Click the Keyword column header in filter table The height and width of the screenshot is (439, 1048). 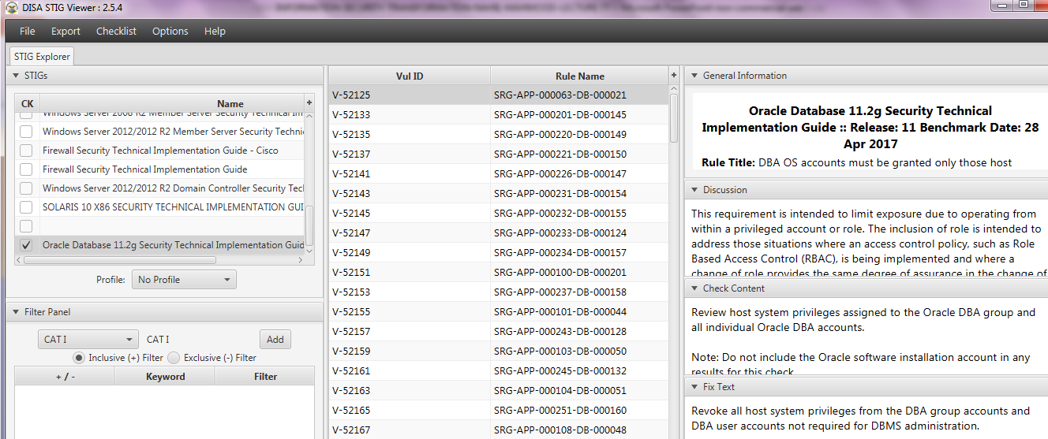pos(165,377)
